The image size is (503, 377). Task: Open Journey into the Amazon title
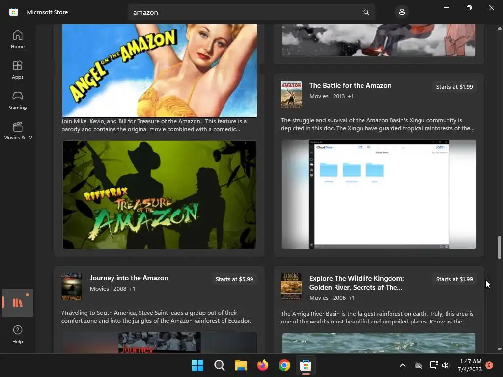(129, 278)
